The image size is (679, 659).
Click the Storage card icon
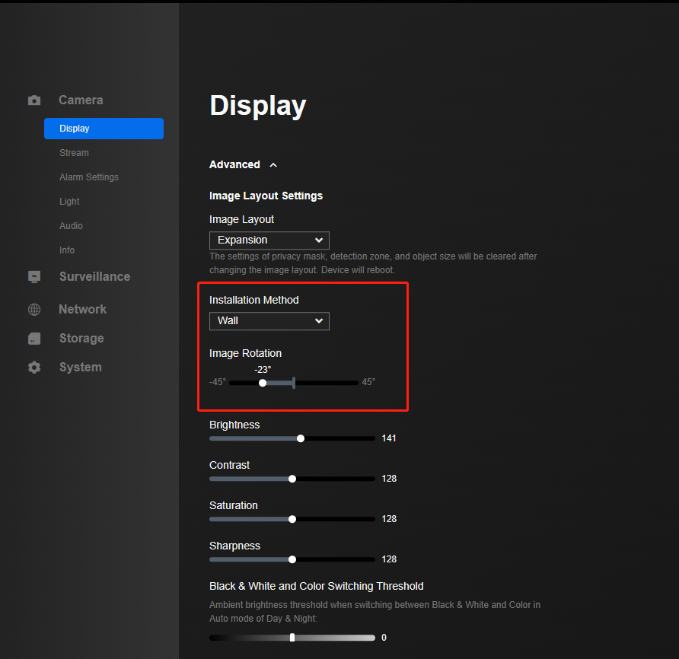[x=34, y=339]
